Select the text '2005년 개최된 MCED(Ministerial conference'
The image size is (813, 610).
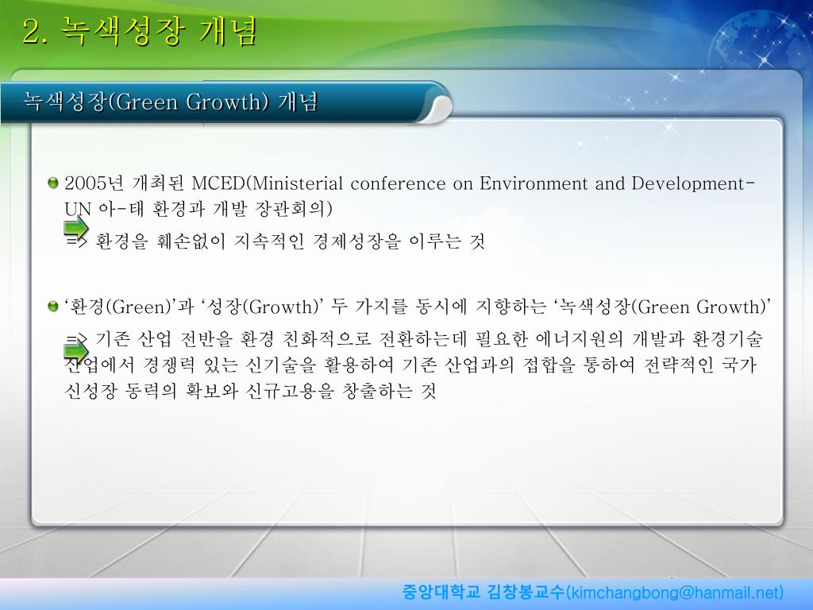tap(255, 183)
